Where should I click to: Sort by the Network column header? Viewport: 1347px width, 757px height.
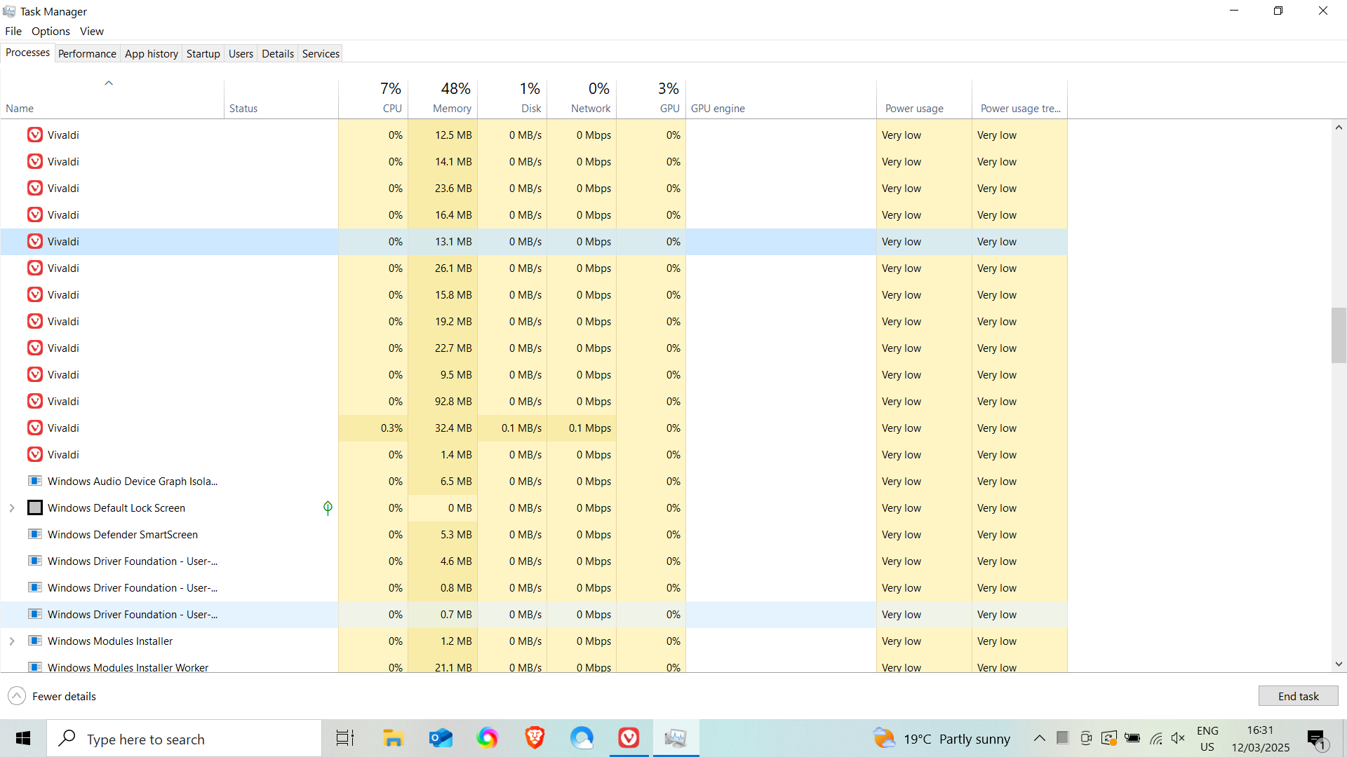point(582,98)
